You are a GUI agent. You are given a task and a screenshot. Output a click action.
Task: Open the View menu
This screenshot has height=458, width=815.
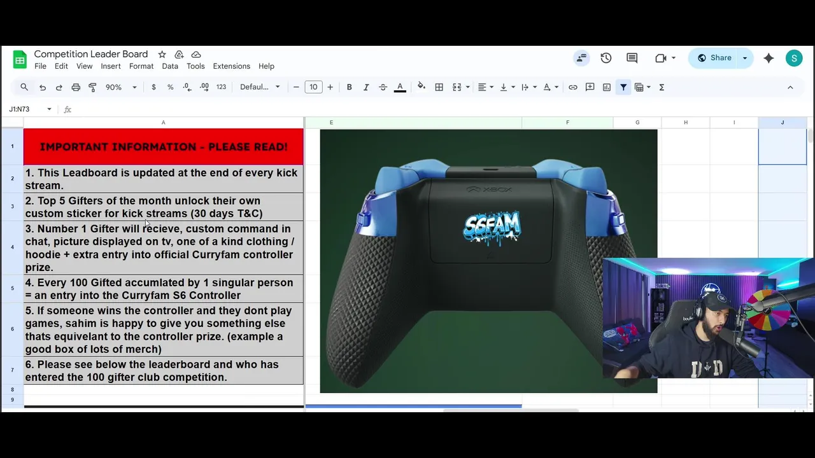[x=85, y=66]
